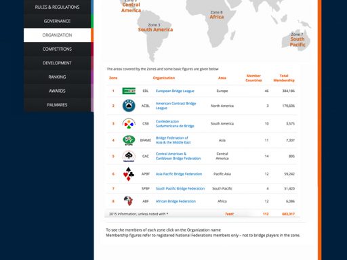Open Central American & Caribbean Bridge Federation
This screenshot has width=347, height=260.
[x=178, y=156]
